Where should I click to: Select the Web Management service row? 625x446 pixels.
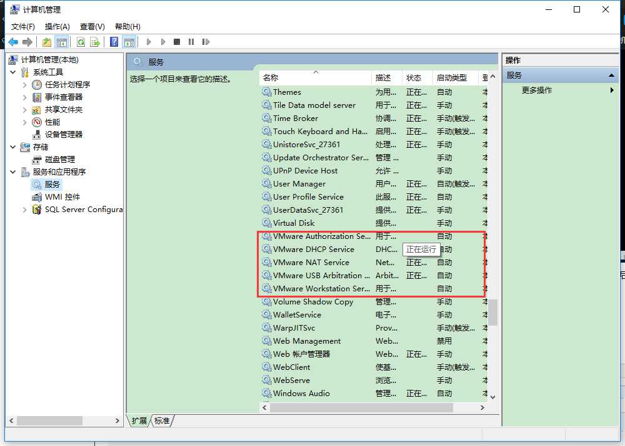[x=374, y=341]
